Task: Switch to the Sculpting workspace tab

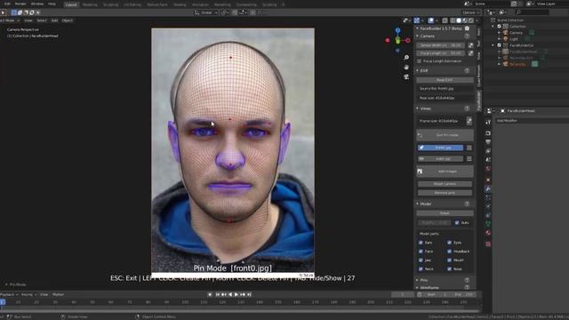Action: 110,4
